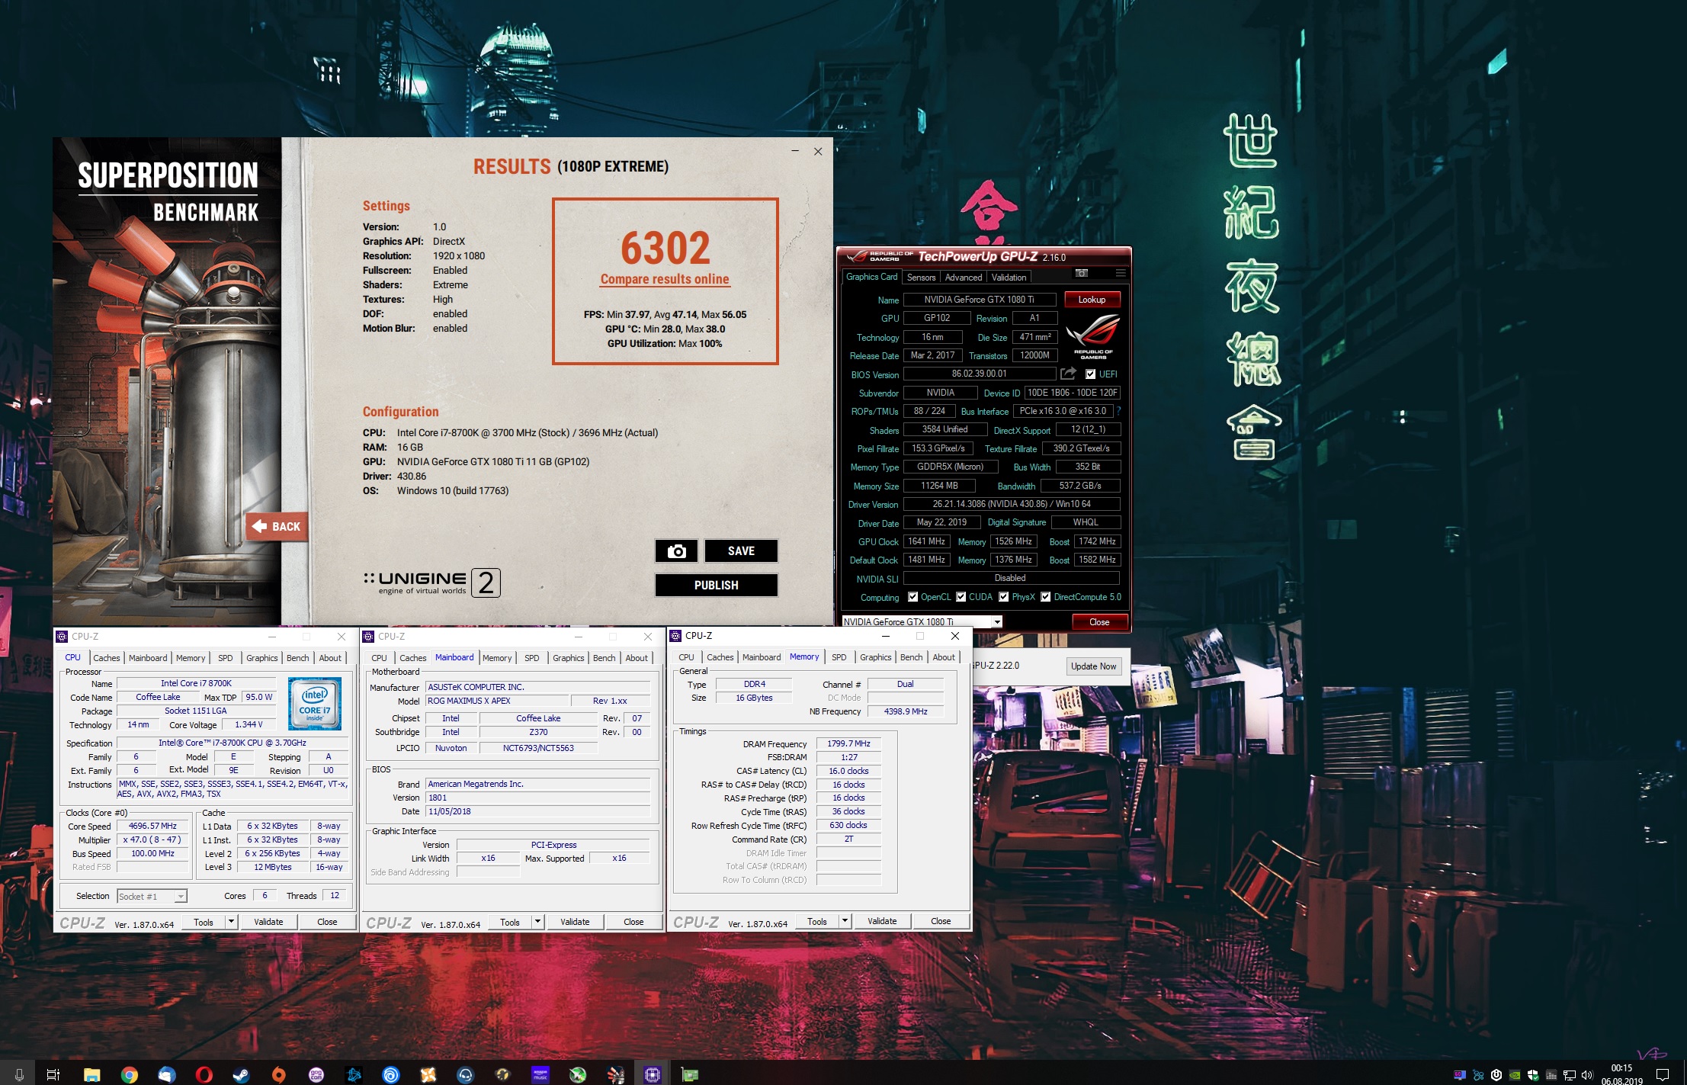Click the Intel Core i7 logo in CPU-Z
1687x1085 pixels.
(315, 704)
